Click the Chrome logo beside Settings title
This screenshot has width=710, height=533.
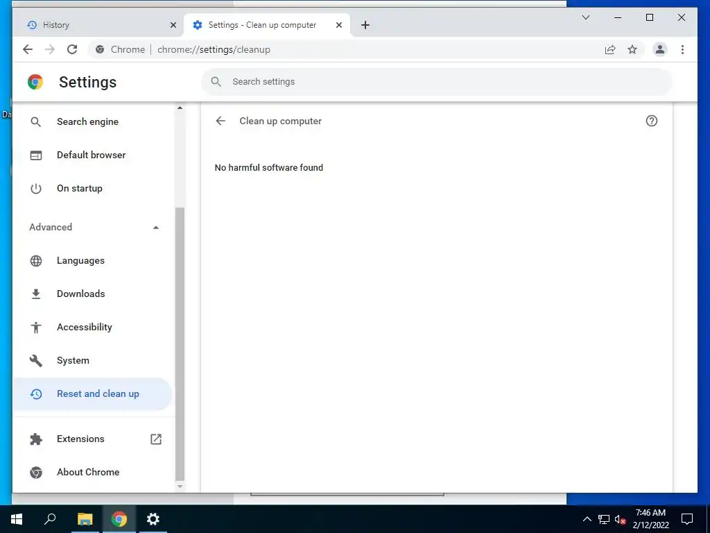coord(35,82)
